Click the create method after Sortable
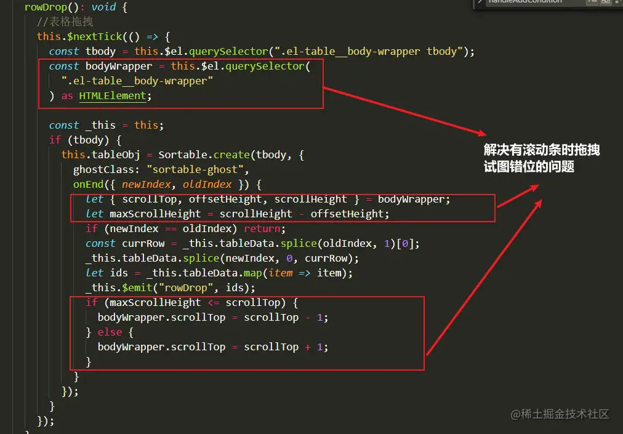Image resolution: width=623 pixels, height=434 pixels. tap(231, 155)
